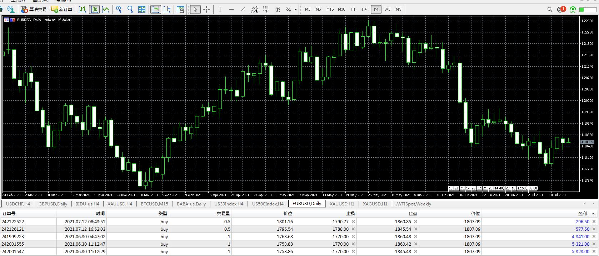Select the vertical line drawing tool

pos(220,9)
